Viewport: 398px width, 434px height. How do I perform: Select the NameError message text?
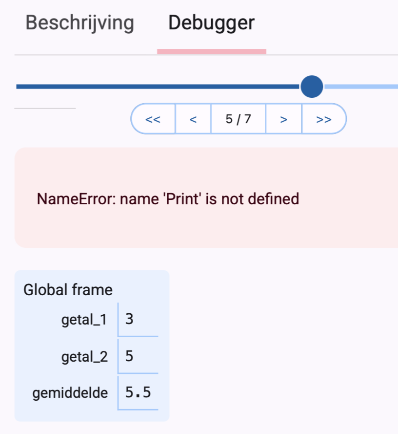point(167,199)
